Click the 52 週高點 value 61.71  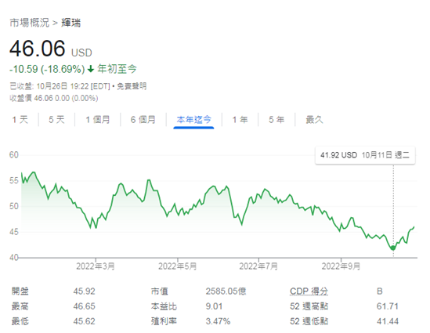click(388, 306)
